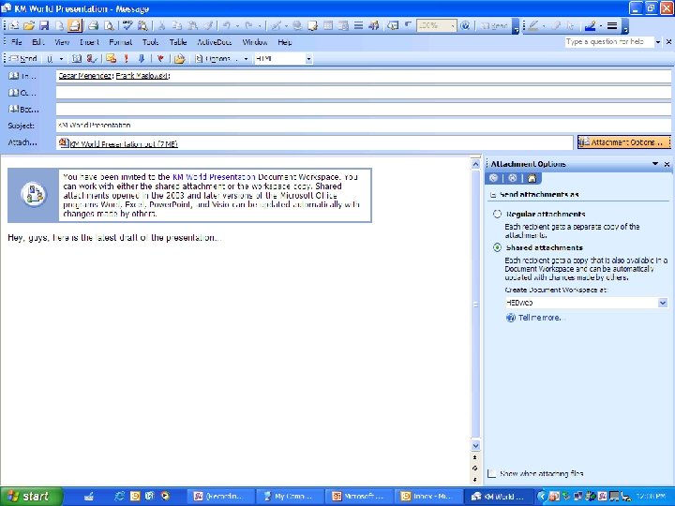675x506 pixels.
Task: Click the To... recipients button
Action: point(22,76)
